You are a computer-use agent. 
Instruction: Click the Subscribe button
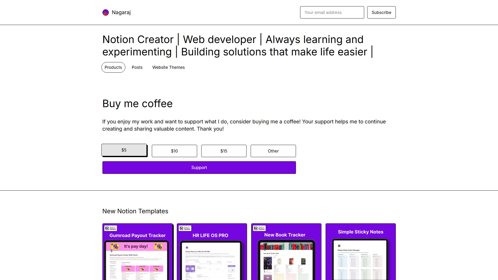coord(381,12)
